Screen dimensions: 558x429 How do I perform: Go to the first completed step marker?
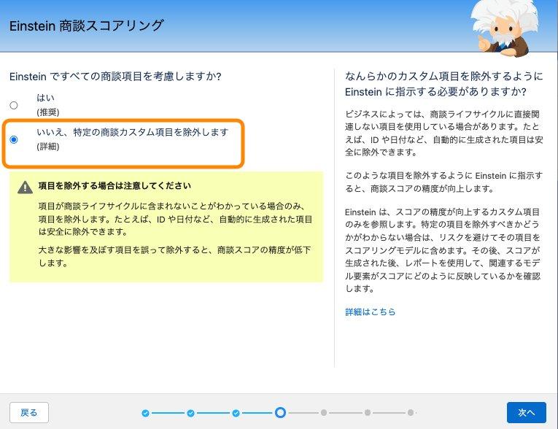tap(145, 413)
